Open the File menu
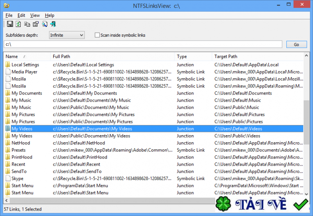 [9, 15]
